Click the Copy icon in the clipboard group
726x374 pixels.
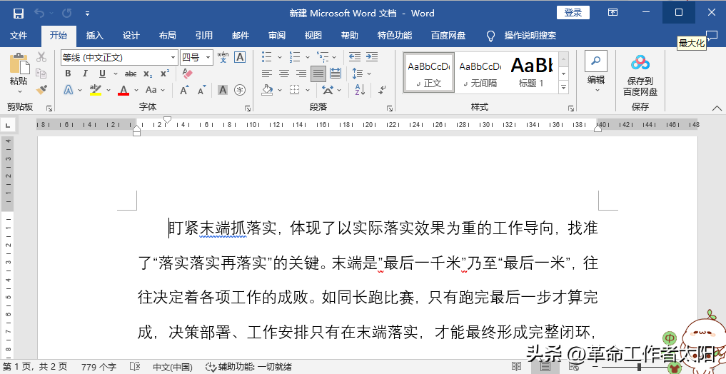click(41, 73)
